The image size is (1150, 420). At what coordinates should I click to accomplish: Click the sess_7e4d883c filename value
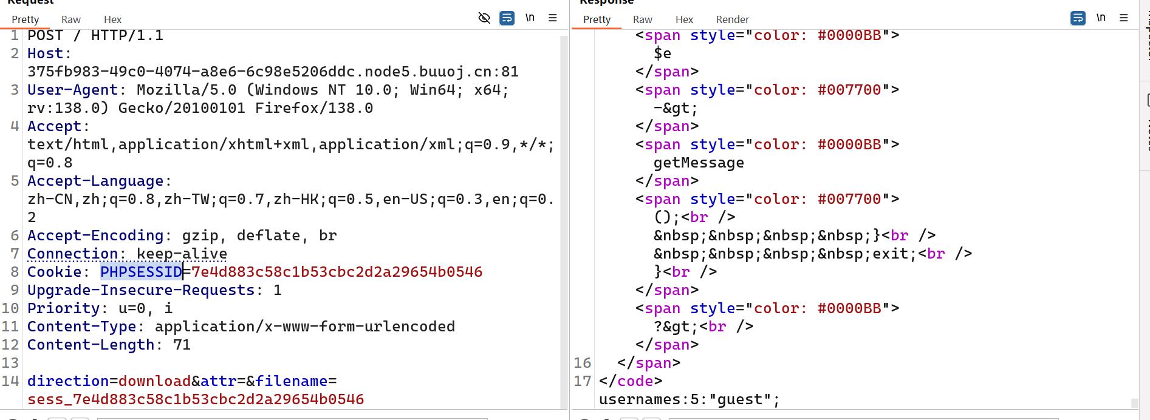click(196, 399)
